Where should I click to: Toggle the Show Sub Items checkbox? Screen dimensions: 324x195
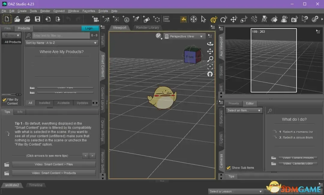pos(229,168)
